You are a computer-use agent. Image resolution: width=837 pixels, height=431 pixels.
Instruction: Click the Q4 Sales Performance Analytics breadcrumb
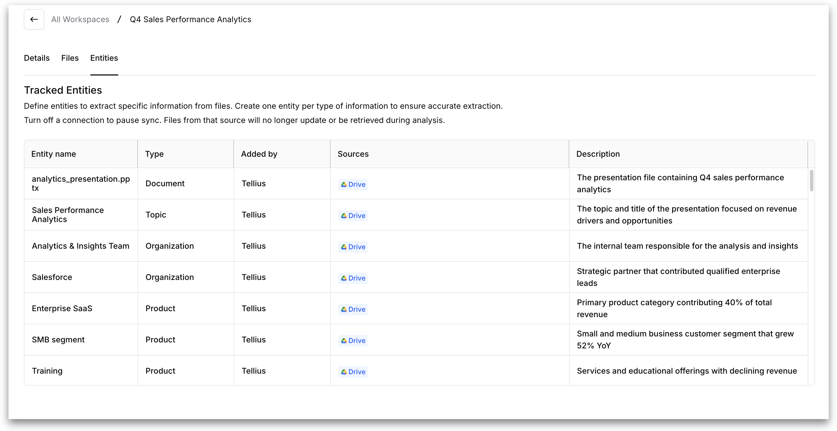(190, 20)
